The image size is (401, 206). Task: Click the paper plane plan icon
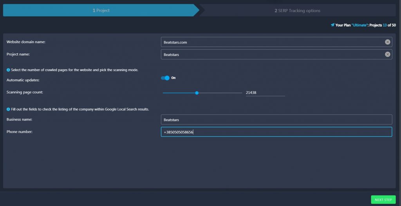coord(332,25)
